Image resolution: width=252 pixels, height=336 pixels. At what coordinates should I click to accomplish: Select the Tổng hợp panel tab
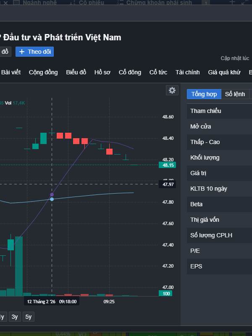(204, 94)
